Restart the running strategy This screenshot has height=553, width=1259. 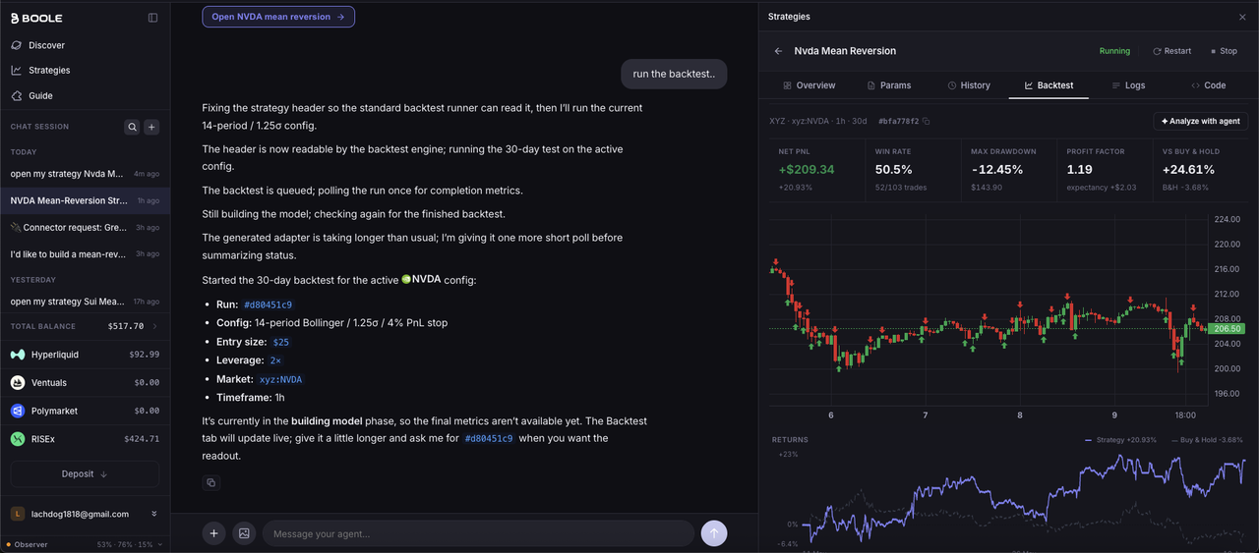[x=1171, y=51]
